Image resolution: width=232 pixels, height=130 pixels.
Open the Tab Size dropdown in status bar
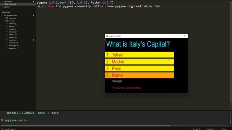210,129
